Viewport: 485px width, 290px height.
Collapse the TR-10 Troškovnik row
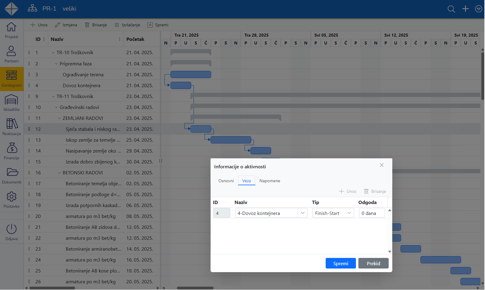tap(53, 53)
